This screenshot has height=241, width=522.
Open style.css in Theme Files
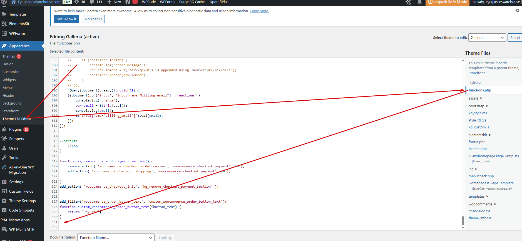475,83
